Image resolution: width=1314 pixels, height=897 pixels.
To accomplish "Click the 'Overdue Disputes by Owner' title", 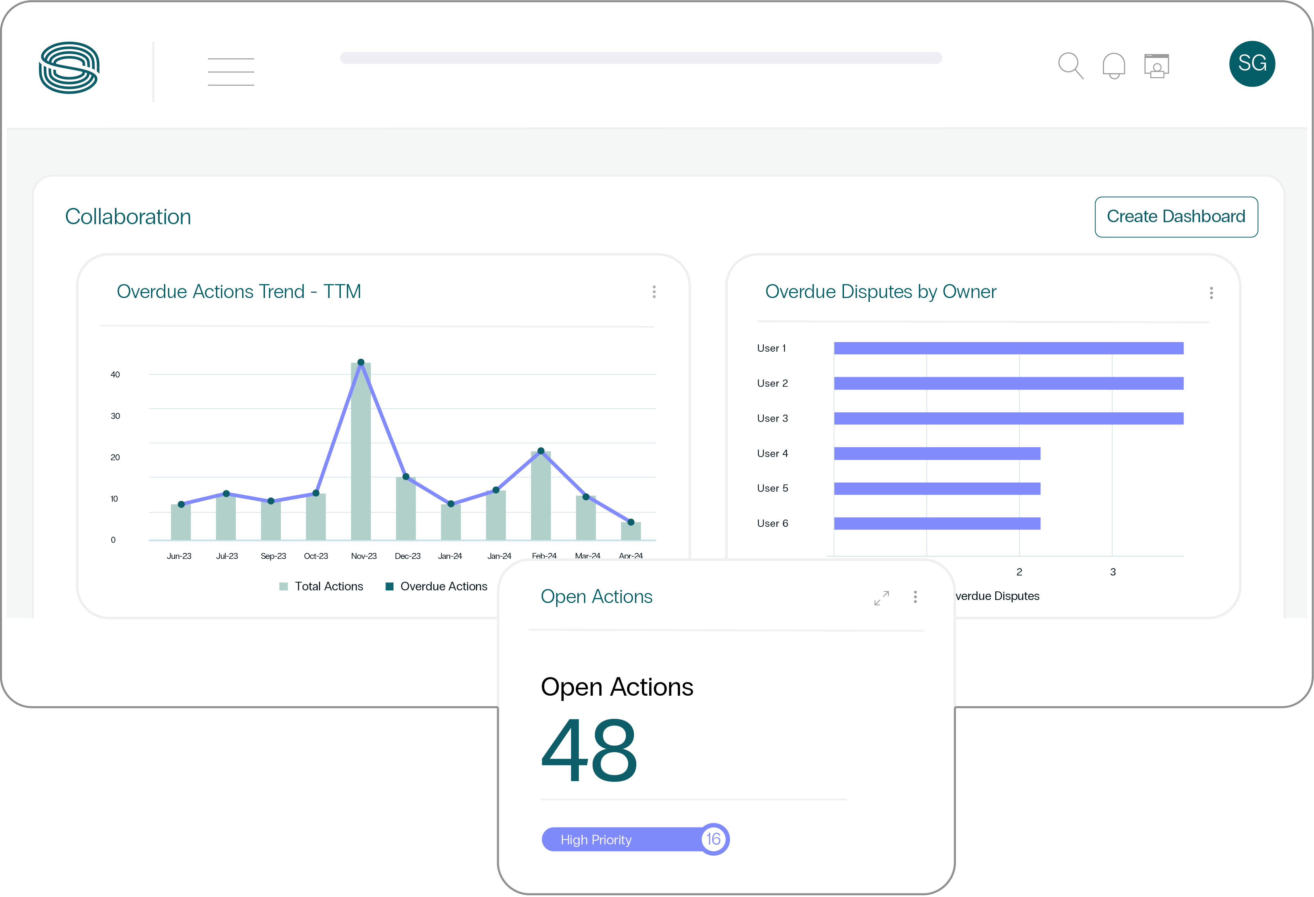I will (x=880, y=292).
